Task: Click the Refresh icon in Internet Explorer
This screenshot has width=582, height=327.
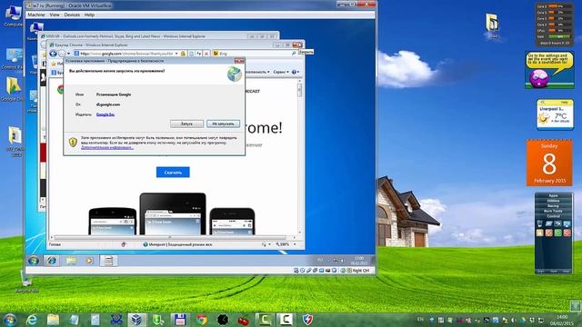Action: click(x=198, y=54)
